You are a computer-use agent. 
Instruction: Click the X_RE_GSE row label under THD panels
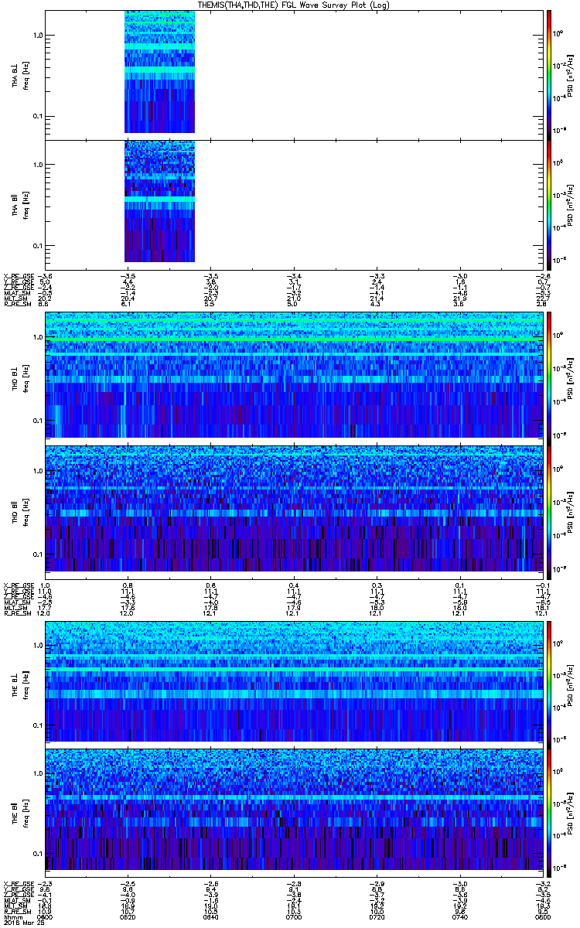pos(18,585)
